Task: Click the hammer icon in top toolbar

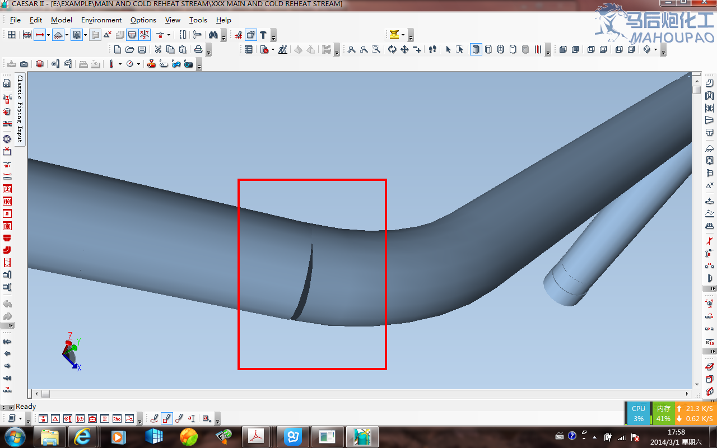Action: [x=263, y=35]
